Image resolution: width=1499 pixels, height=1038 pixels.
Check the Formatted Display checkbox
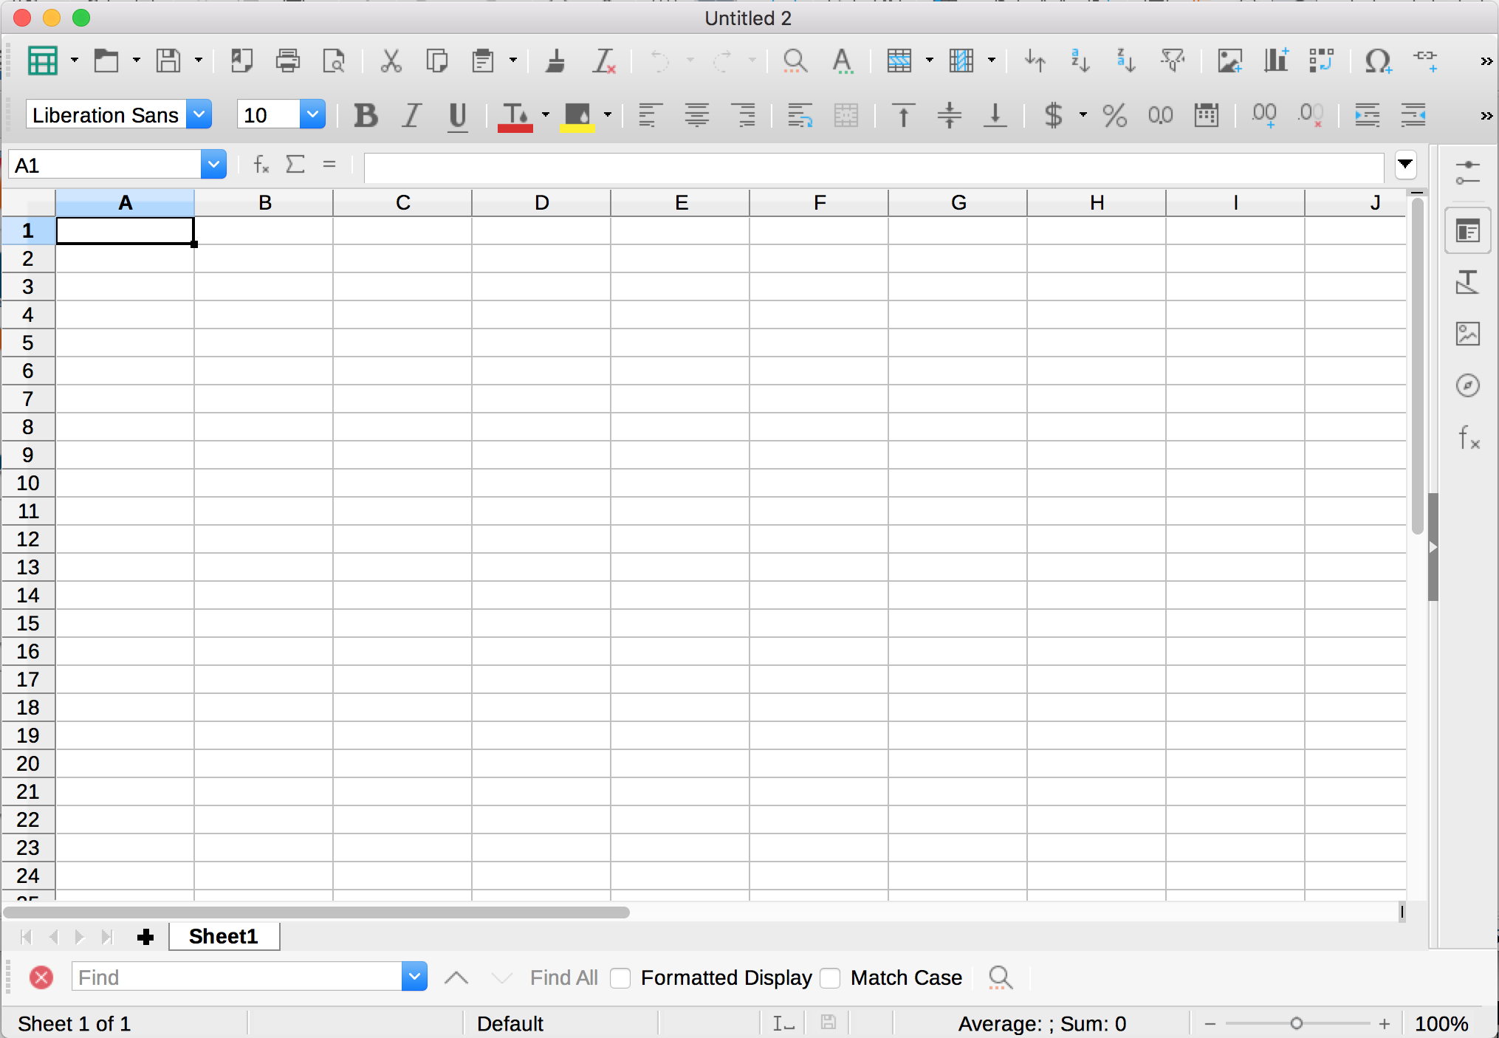click(x=620, y=978)
